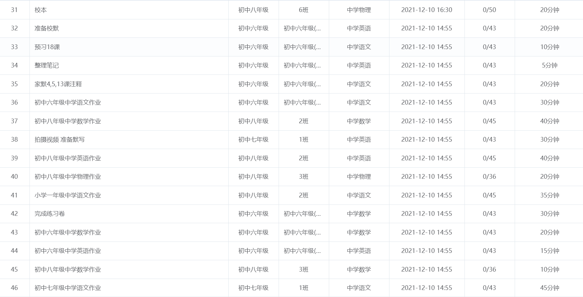Click '初中七年级中学语文作业' title
This screenshot has height=297, width=583.
(x=68, y=288)
